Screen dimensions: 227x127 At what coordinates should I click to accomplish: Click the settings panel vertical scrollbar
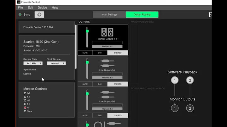76,47
